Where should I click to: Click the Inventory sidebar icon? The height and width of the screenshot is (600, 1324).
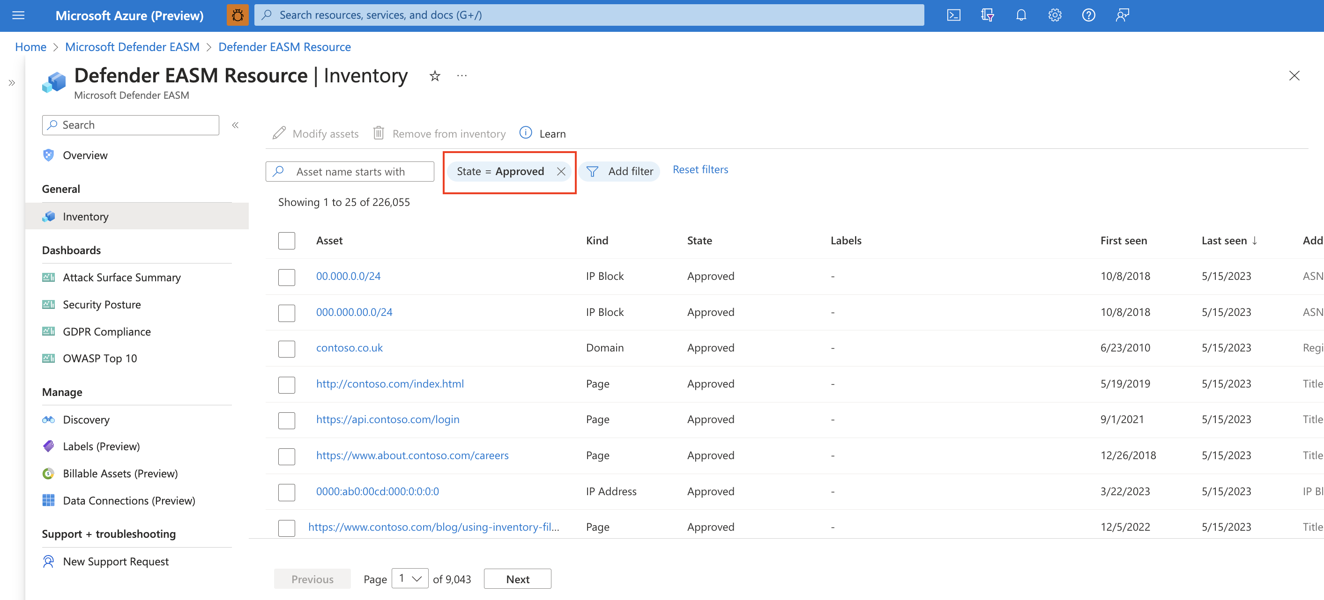pyautogui.click(x=48, y=215)
